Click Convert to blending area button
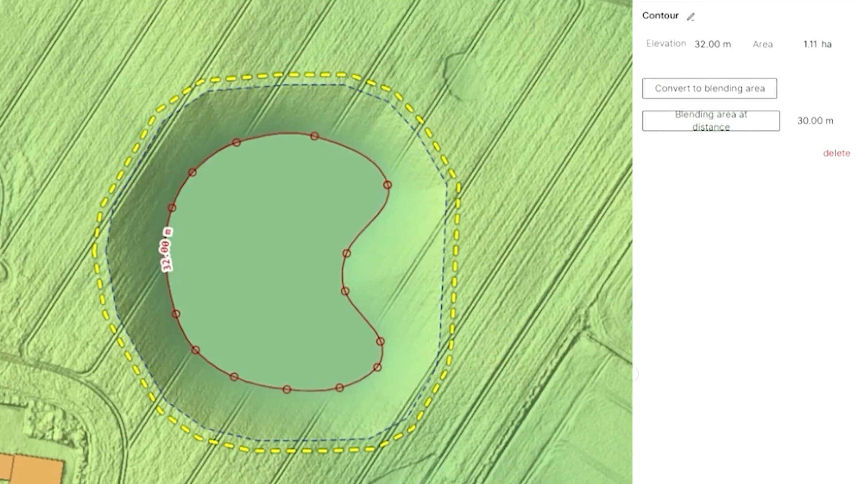The height and width of the screenshot is (484, 861). [709, 88]
